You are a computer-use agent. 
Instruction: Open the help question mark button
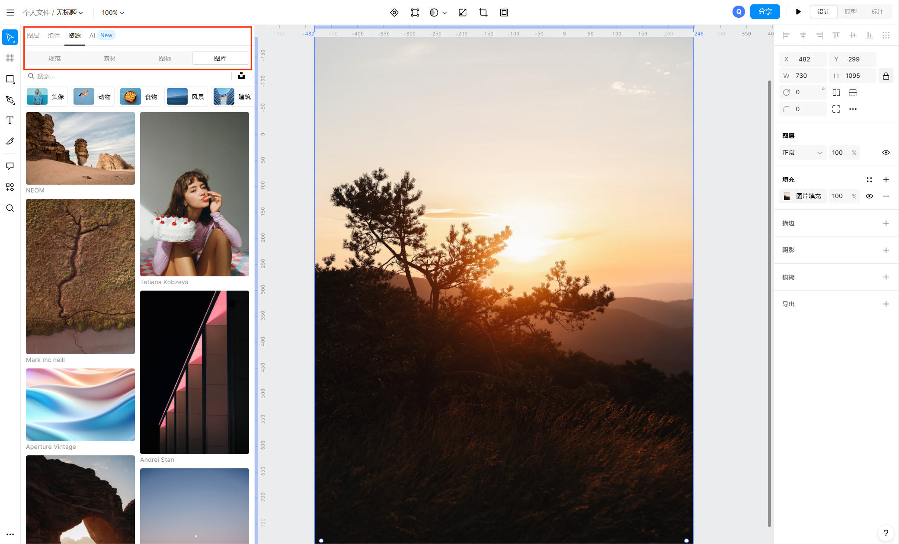pos(886,533)
